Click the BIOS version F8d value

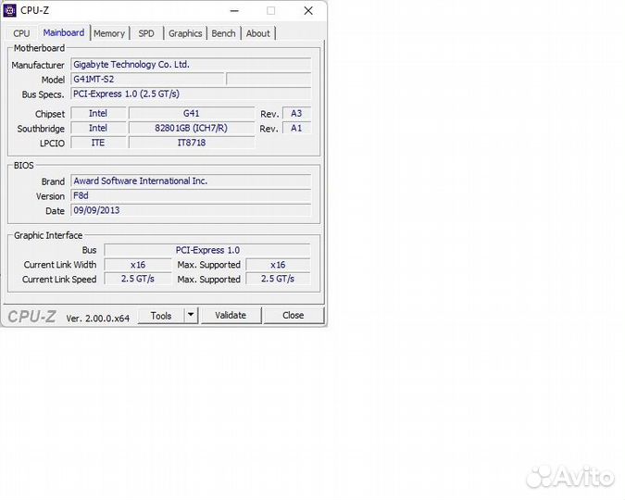tap(191, 195)
